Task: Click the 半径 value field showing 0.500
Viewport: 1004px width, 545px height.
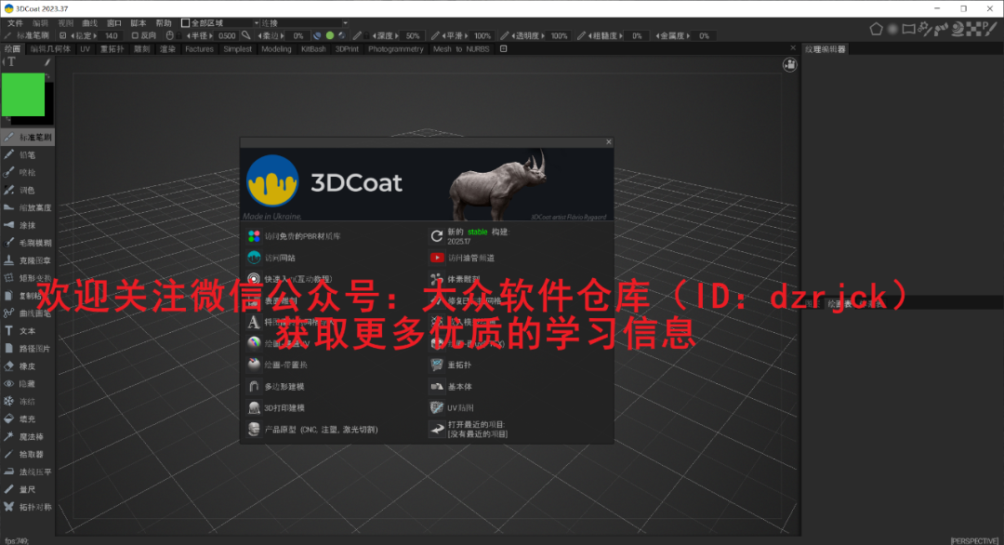Action: (x=227, y=36)
